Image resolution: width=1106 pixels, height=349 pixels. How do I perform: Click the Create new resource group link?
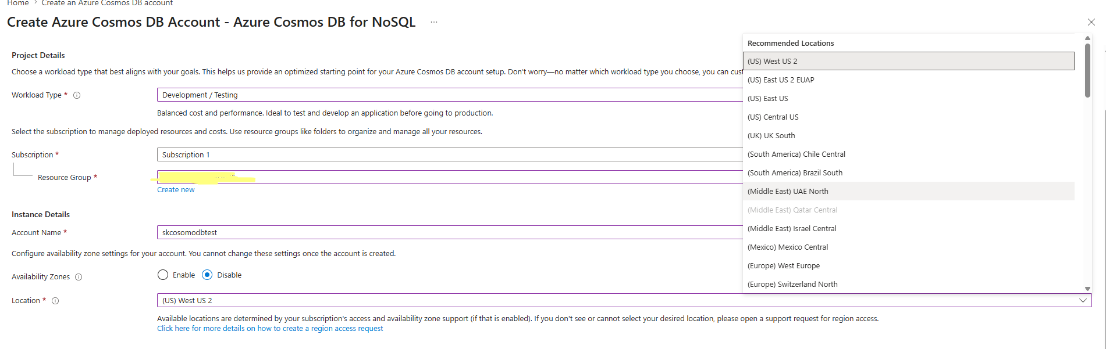176,190
